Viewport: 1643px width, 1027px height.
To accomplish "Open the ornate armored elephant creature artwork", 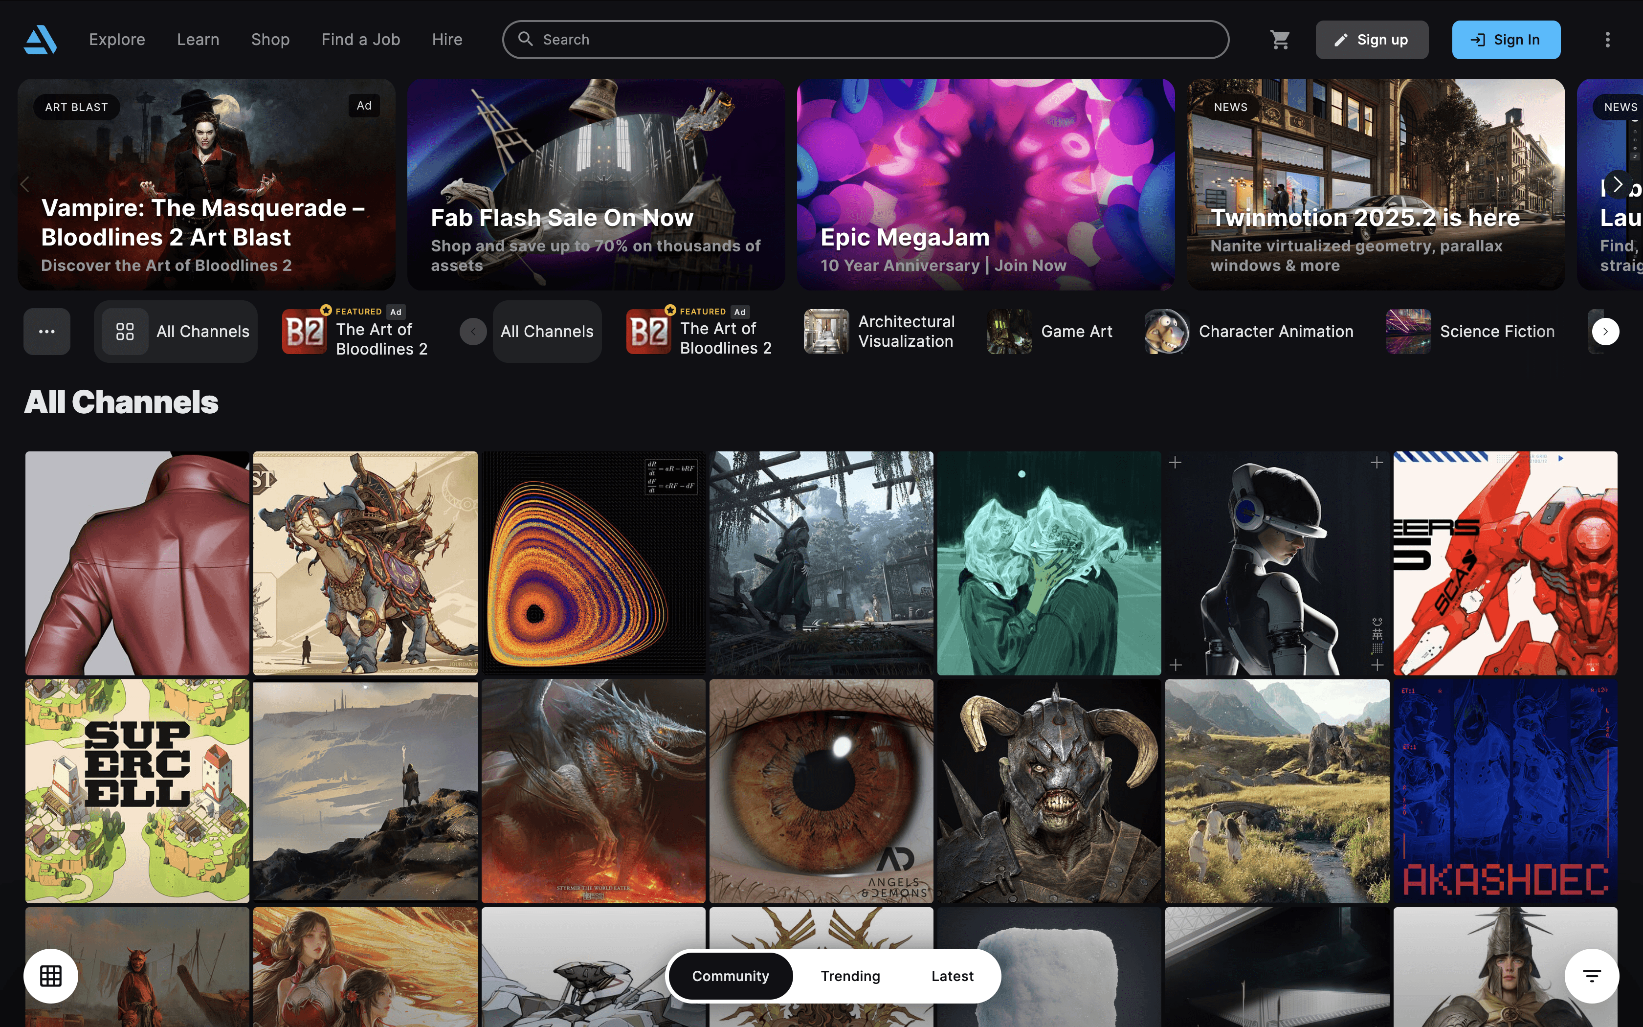I will click(x=365, y=563).
